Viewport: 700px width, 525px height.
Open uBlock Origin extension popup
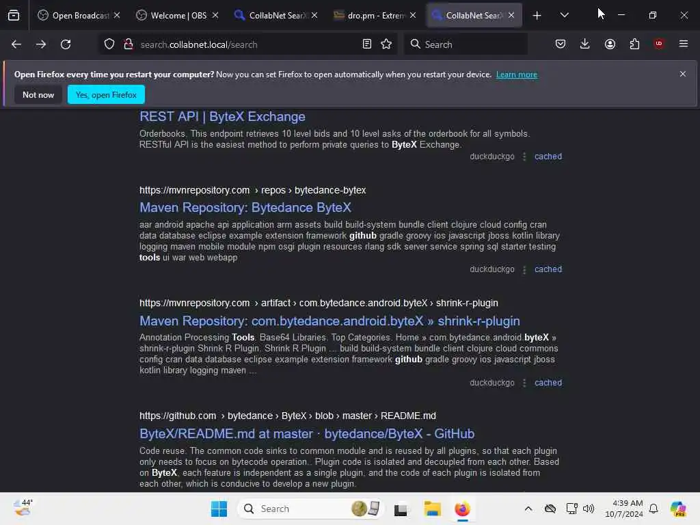point(659,44)
